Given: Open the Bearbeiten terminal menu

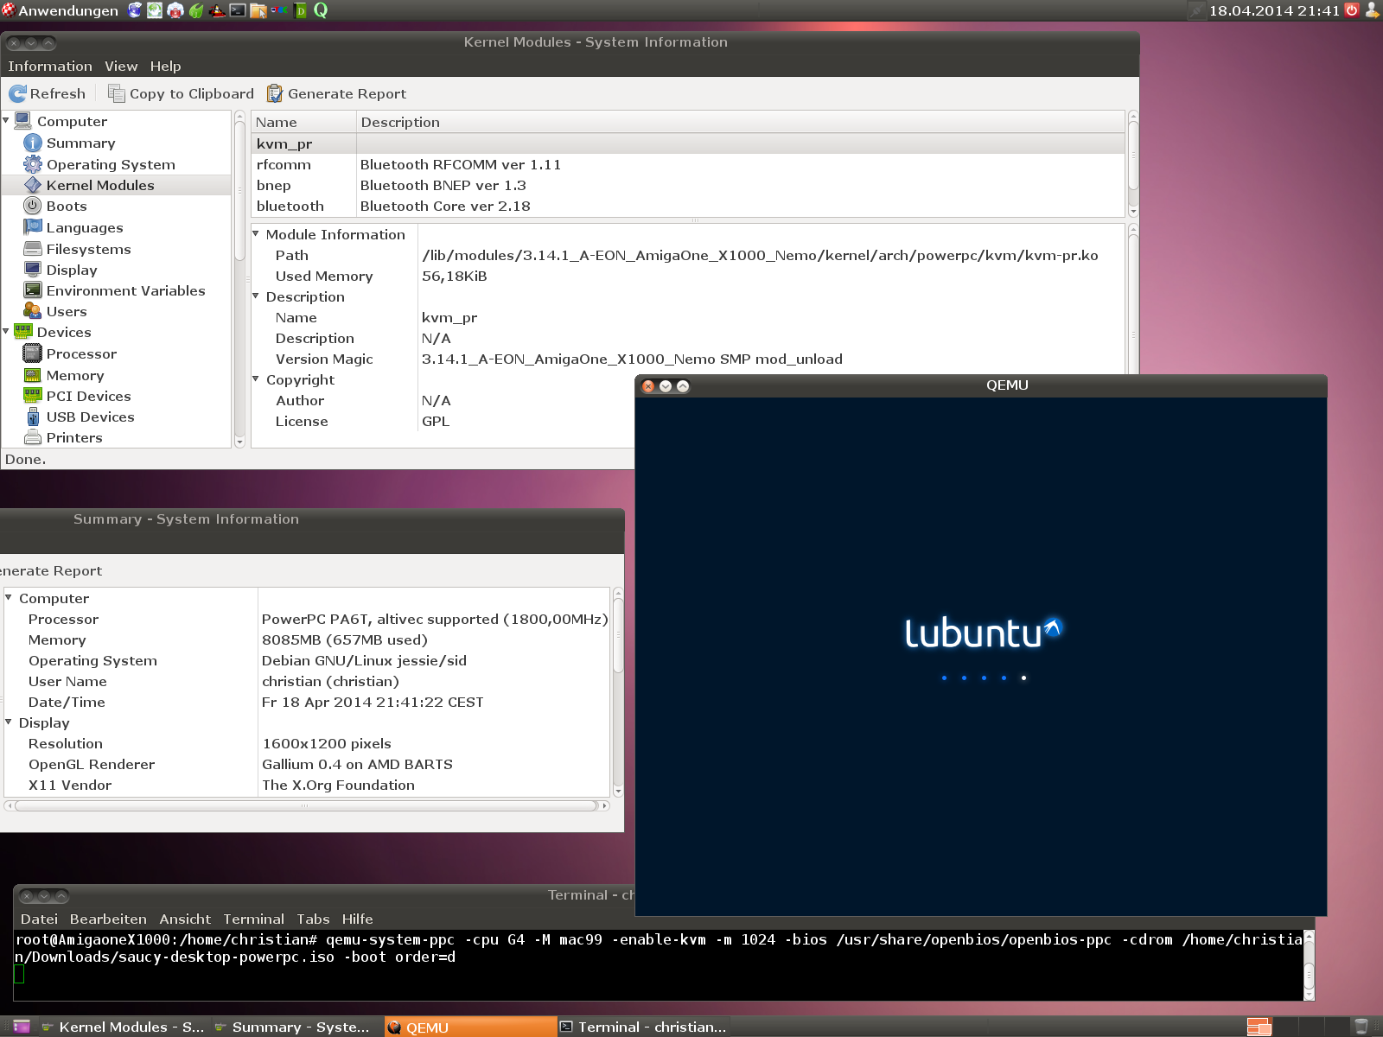Looking at the screenshot, I should point(108,919).
